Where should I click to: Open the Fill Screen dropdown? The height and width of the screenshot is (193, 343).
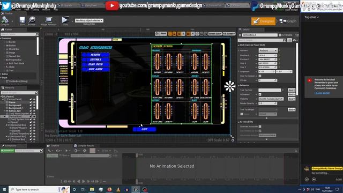(229, 34)
